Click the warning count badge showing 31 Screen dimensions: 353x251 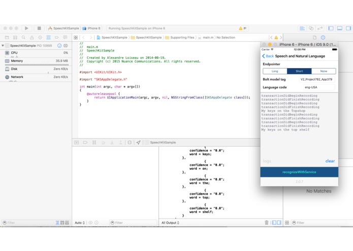(243, 28)
